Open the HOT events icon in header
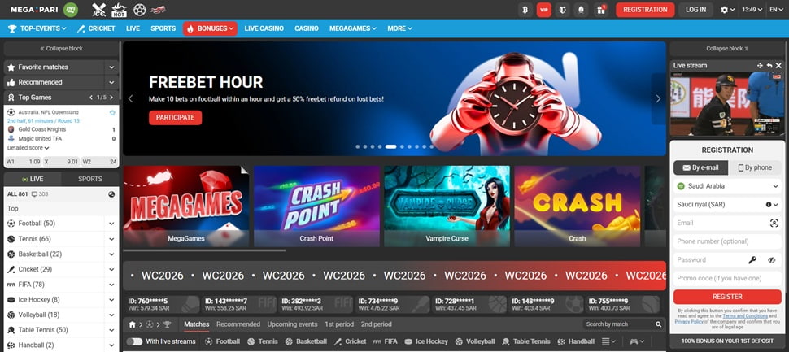This screenshot has height=352, width=789. point(120,10)
